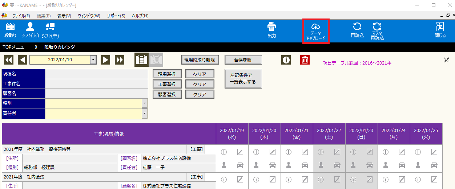Click the マスタ再読込 icon

[x=377, y=26]
